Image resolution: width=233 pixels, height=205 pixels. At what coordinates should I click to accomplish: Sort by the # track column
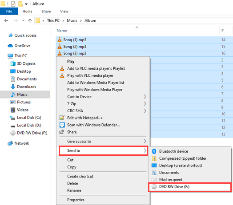pyautogui.click(x=222, y=30)
